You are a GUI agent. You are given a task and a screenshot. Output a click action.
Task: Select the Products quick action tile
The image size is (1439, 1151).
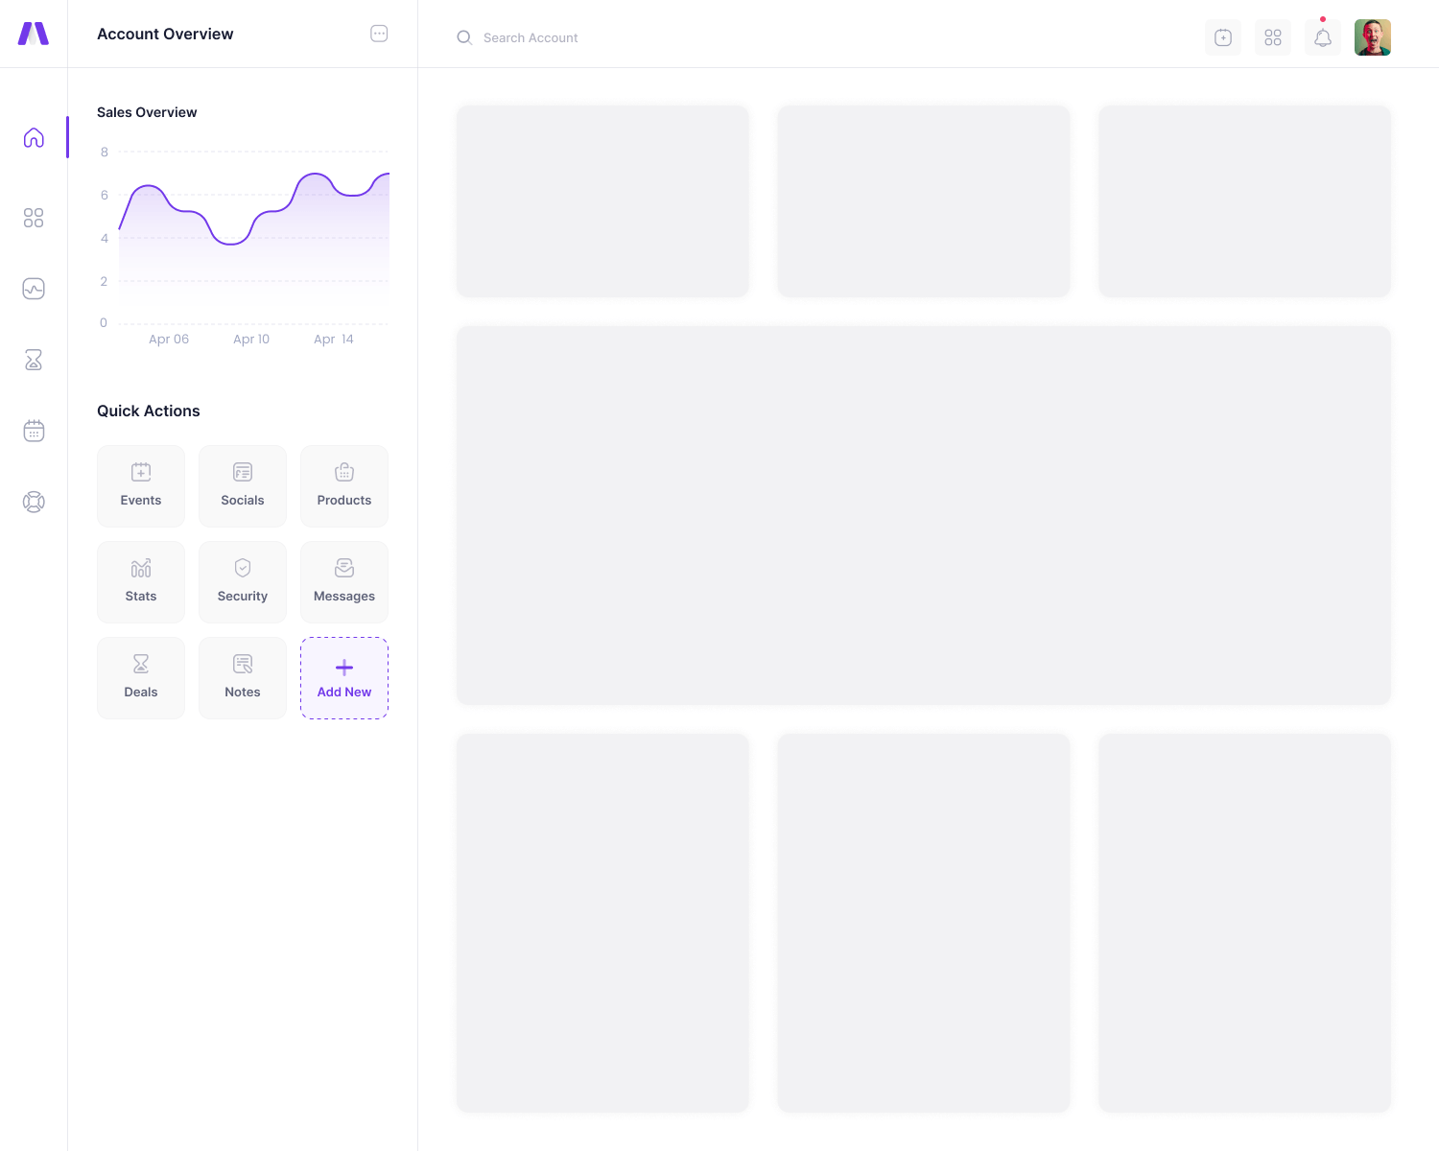point(344,486)
